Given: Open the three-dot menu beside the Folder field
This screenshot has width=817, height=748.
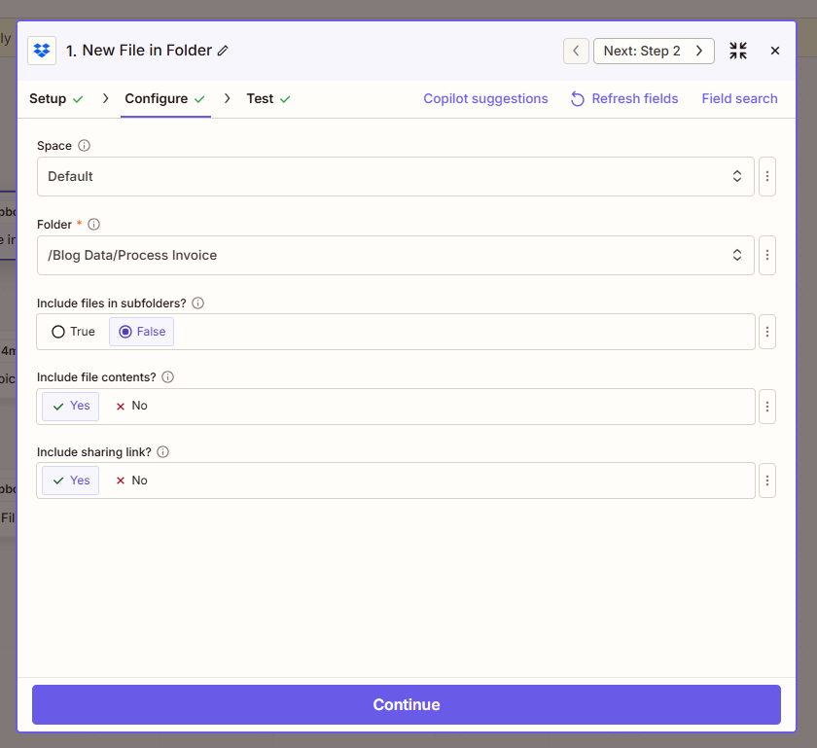Looking at the screenshot, I should pyautogui.click(x=767, y=255).
